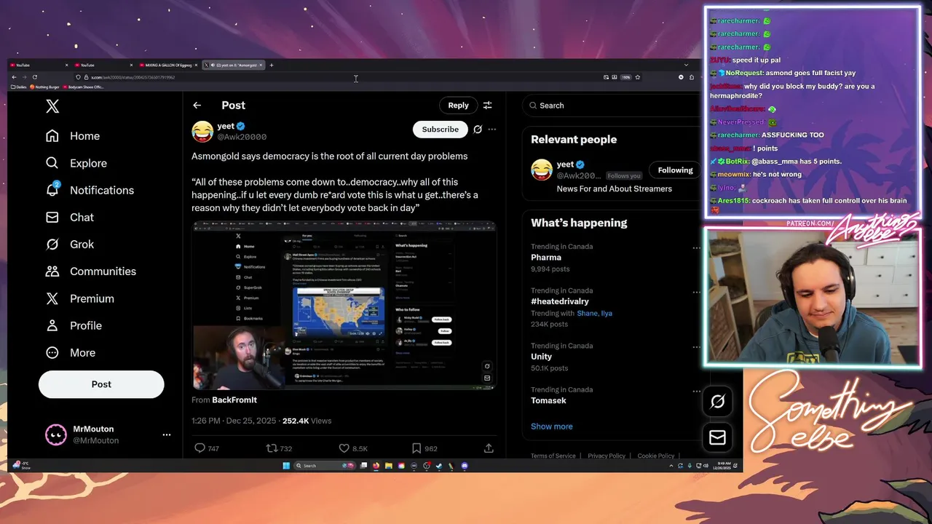Click the share post icon
The height and width of the screenshot is (524, 932).
489,448
